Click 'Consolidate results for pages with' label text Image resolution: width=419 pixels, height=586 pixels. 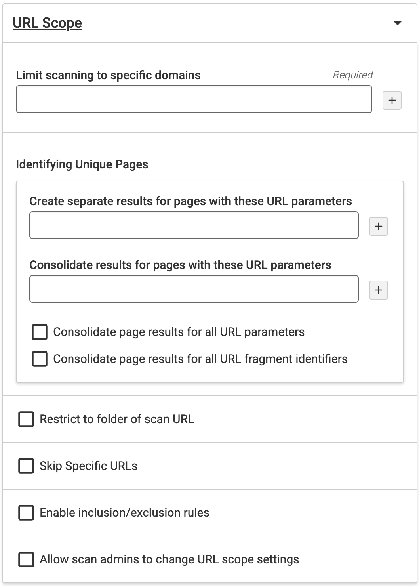180,265
